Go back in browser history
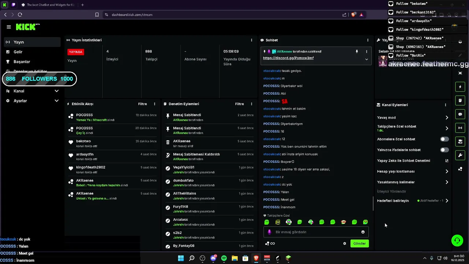This screenshot has width=469, height=264. click(5, 15)
